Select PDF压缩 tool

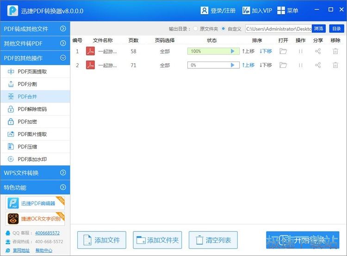(x=35, y=146)
